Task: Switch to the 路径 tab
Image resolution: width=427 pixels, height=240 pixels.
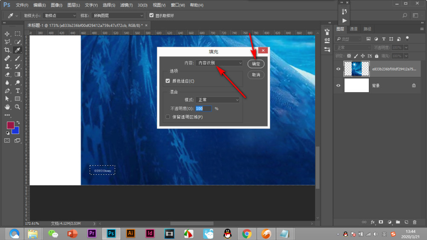Action: pos(367,29)
